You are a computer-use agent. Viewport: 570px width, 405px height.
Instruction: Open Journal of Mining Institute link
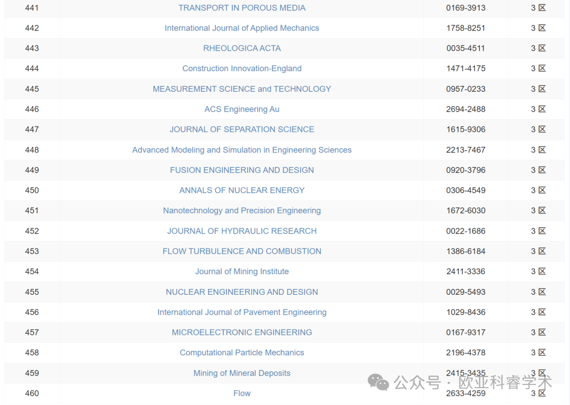(x=242, y=272)
